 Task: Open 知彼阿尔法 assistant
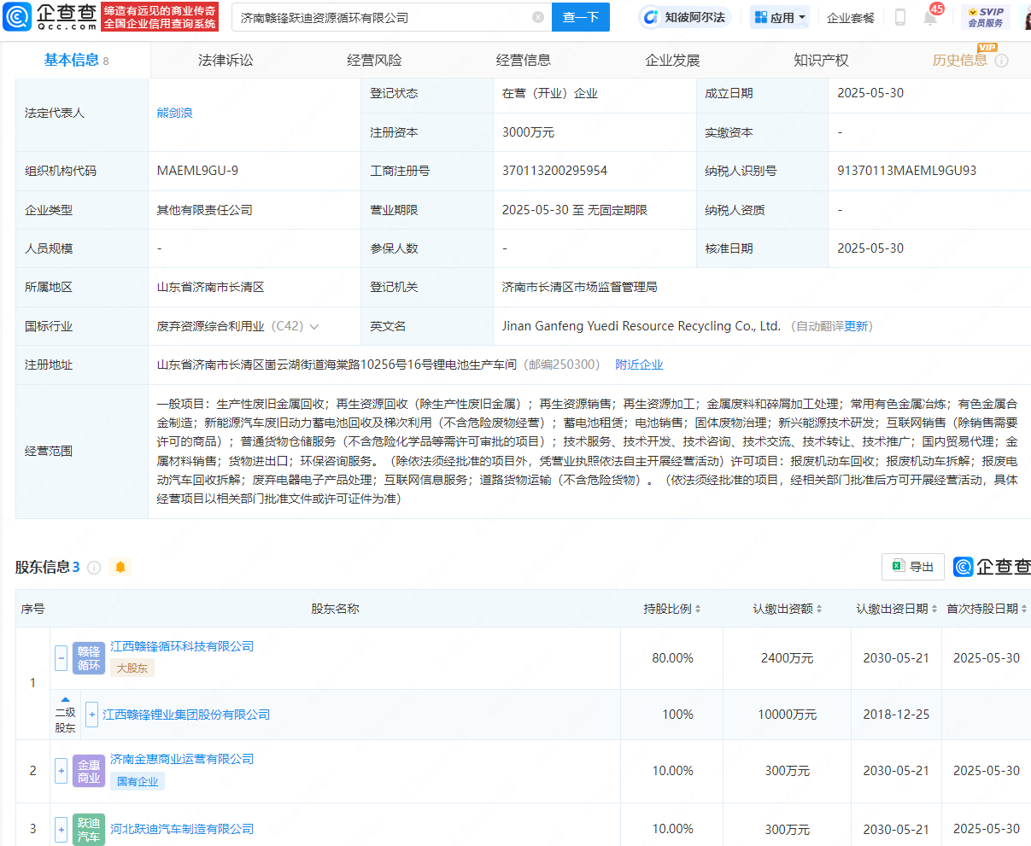(x=685, y=17)
